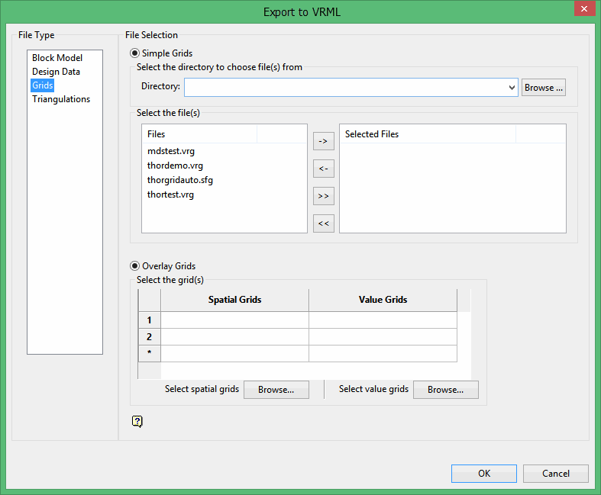Choose Design Data file type

pyautogui.click(x=56, y=72)
